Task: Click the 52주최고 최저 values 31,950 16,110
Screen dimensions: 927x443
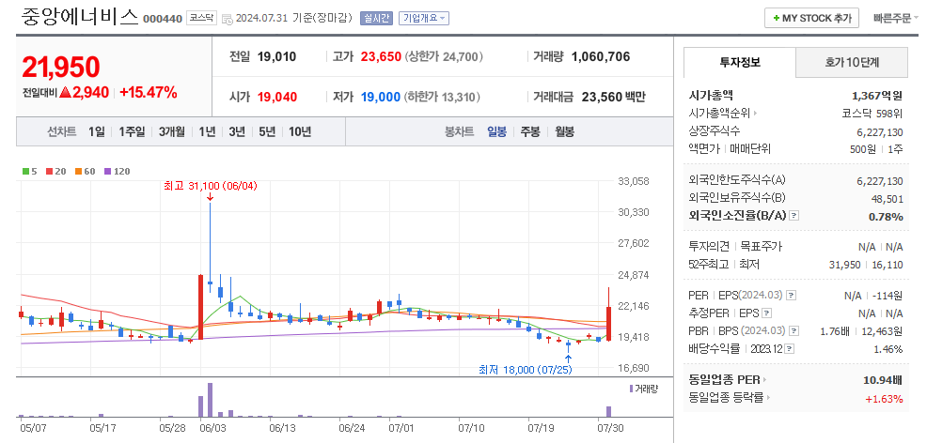Action: (x=866, y=265)
